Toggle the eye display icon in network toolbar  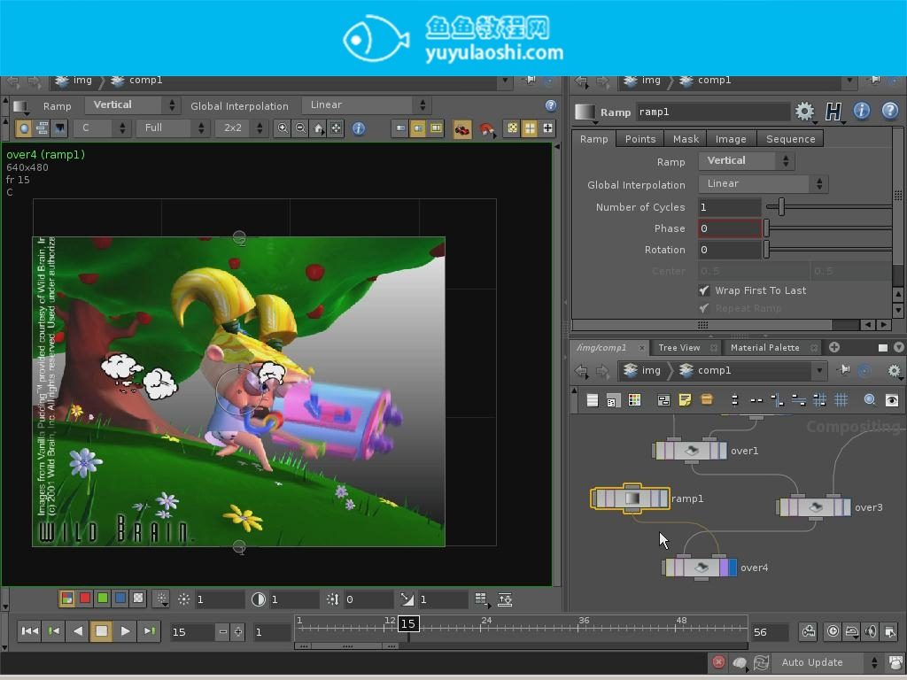[892, 400]
